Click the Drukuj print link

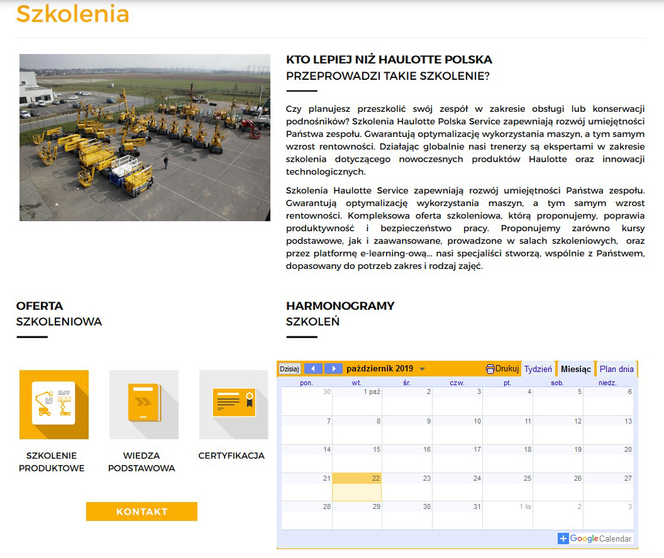(507, 368)
